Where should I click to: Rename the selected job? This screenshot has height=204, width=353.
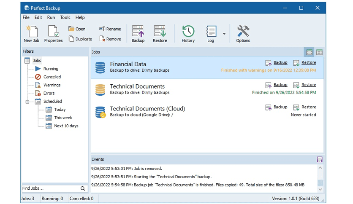tap(110, 29)
